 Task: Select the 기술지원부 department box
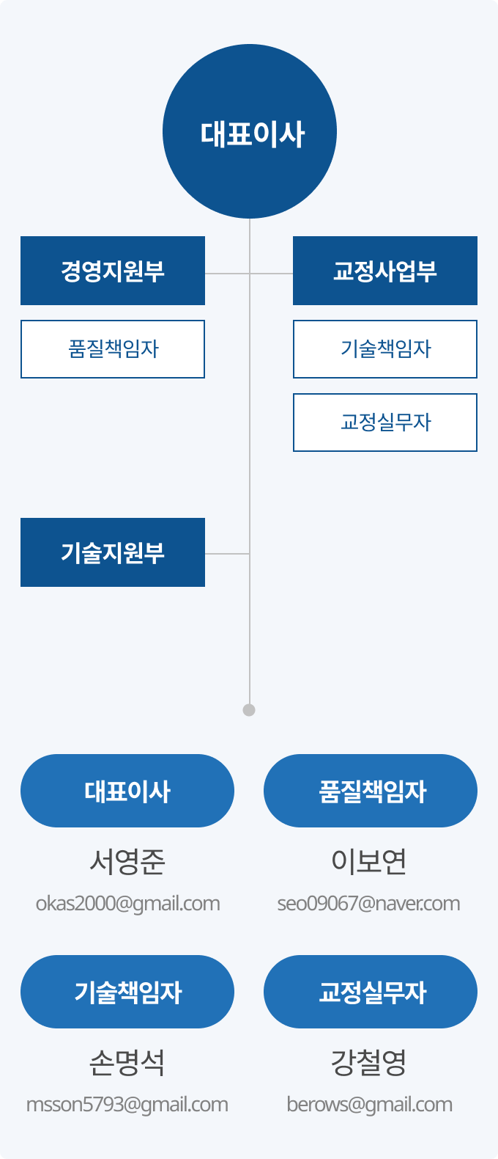pos(113,552)
